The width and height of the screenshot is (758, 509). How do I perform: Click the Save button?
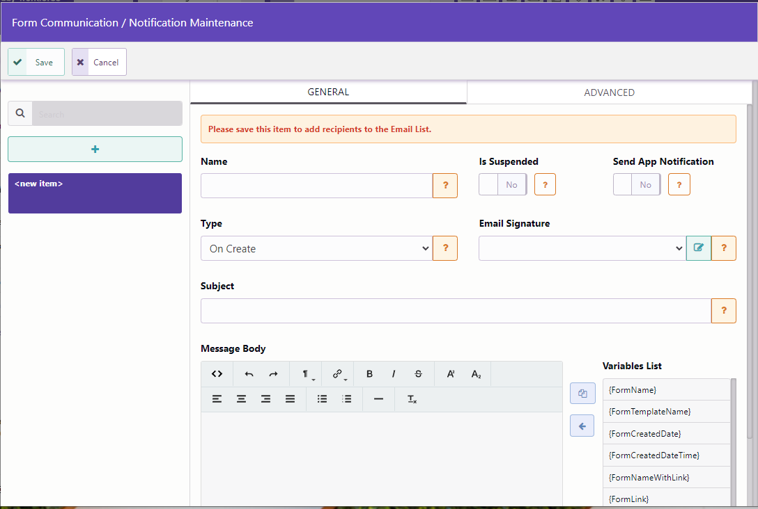(36, 63)
